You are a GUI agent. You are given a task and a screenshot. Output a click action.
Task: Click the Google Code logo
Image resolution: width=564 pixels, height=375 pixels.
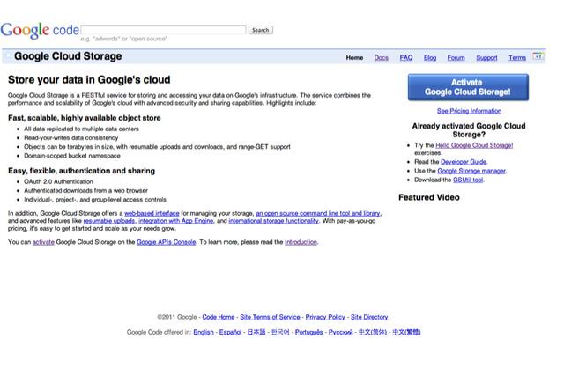point(40,30)
